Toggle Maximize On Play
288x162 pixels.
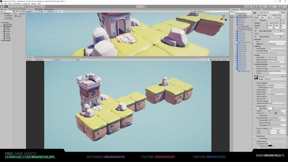[x=202, y=60]
